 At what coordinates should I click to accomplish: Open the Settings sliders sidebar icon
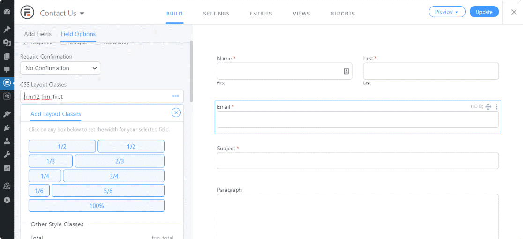(7, 168)
